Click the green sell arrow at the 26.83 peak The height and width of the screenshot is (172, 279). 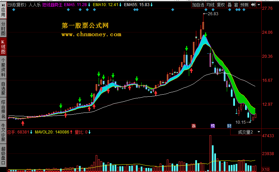tap(205, 35)
